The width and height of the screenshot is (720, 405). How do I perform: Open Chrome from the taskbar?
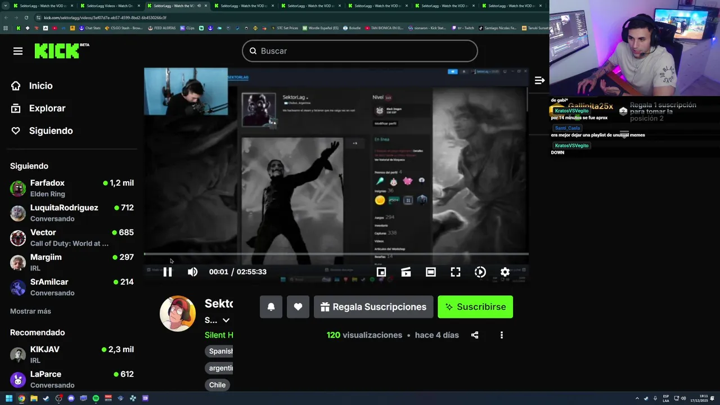pos(21,398)
